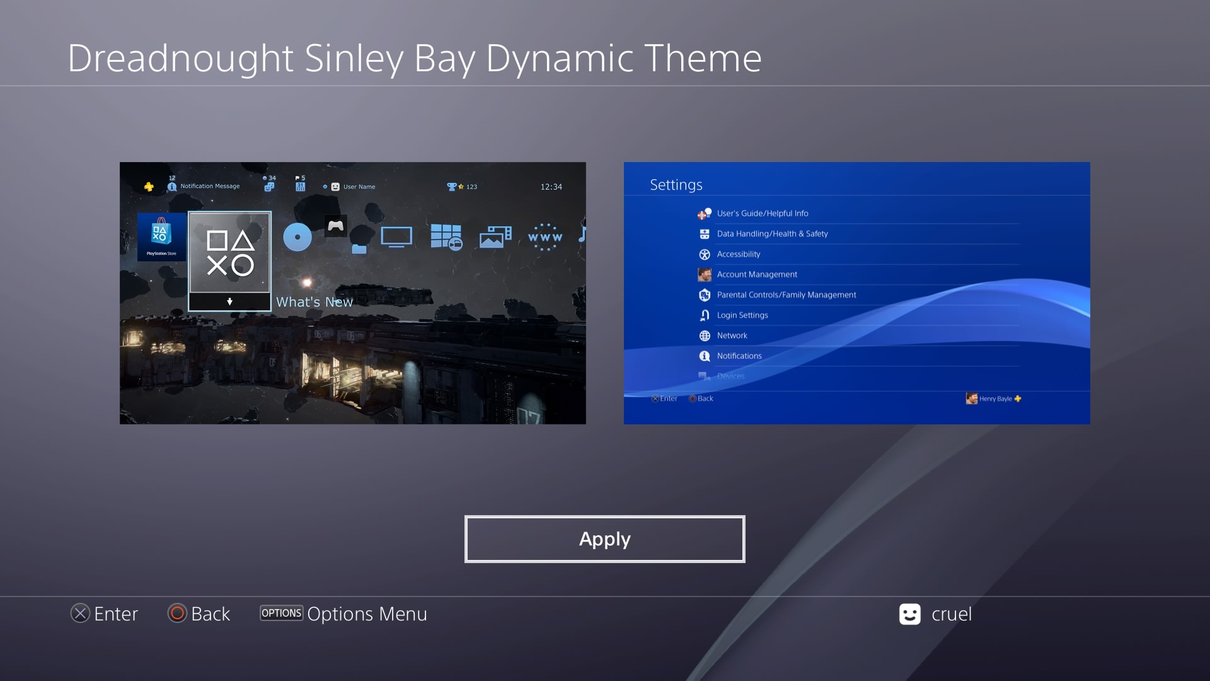Screen dimensions: 1210x681
Task: Click the PlayStation Plus icon in preview
Action: (149, 187)
